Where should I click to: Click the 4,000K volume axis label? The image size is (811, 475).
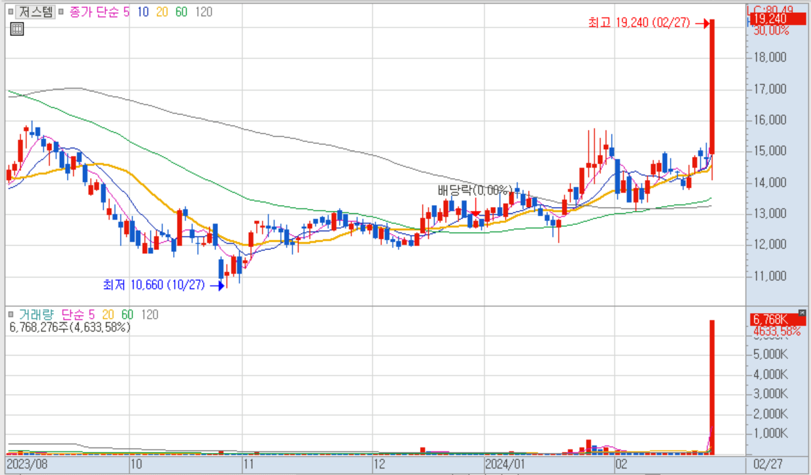click(770, 373)
